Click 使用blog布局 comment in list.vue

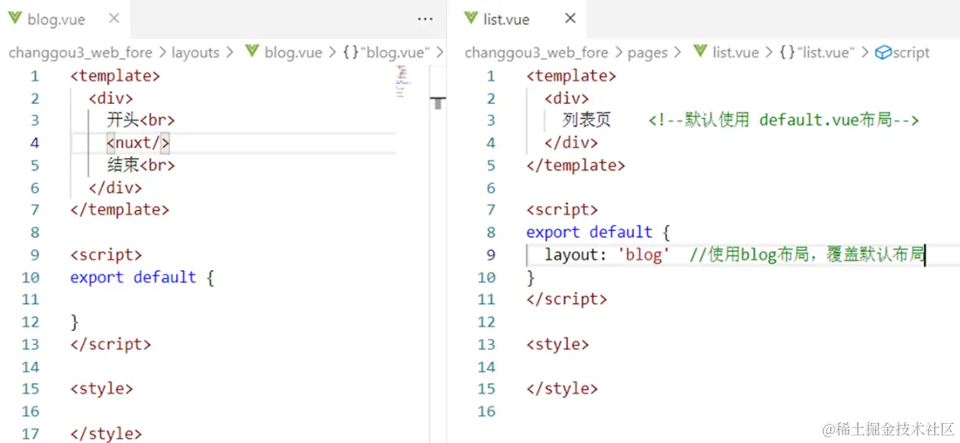806,254
